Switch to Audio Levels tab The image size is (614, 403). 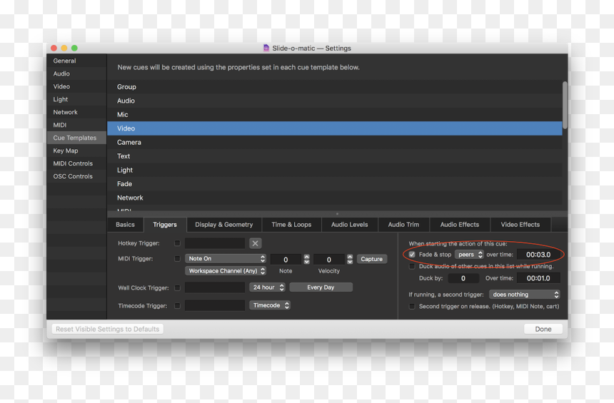[x=350, y=225]
